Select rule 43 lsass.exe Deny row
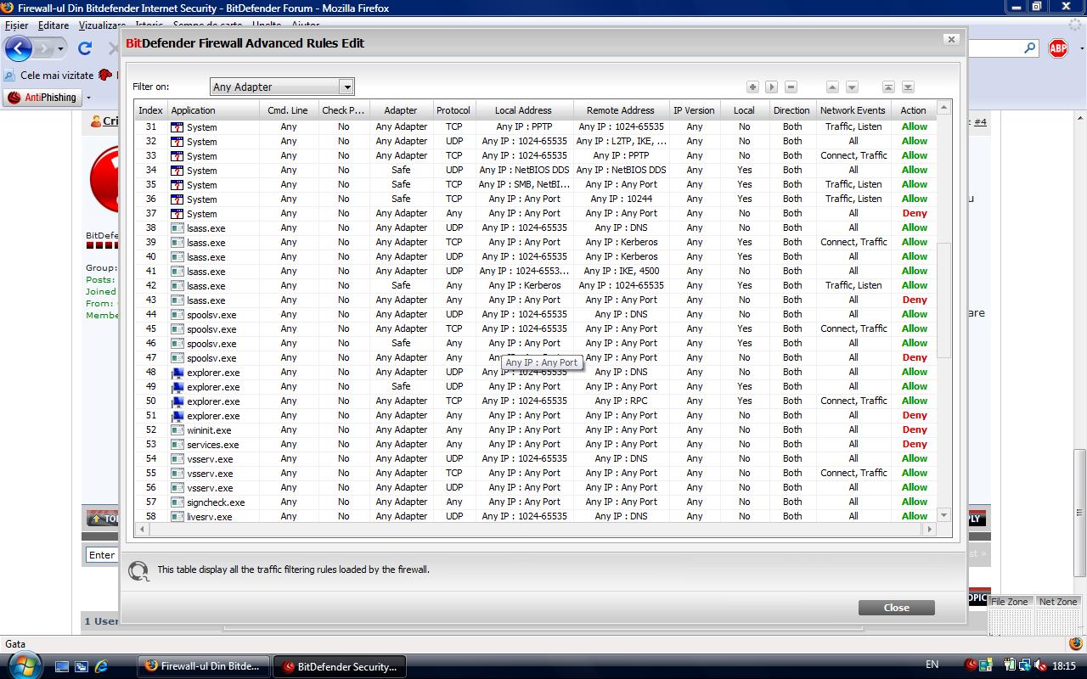Viewport: 1087px width, 679px height. pyautogui.click(x=536, y=300)
